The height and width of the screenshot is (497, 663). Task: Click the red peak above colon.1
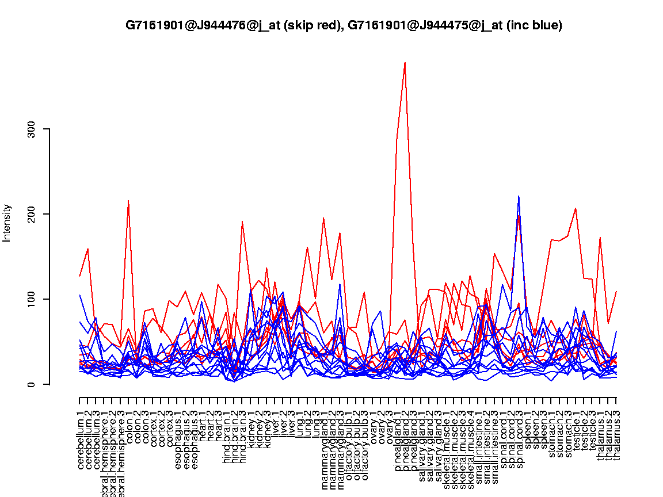point(128,201)
